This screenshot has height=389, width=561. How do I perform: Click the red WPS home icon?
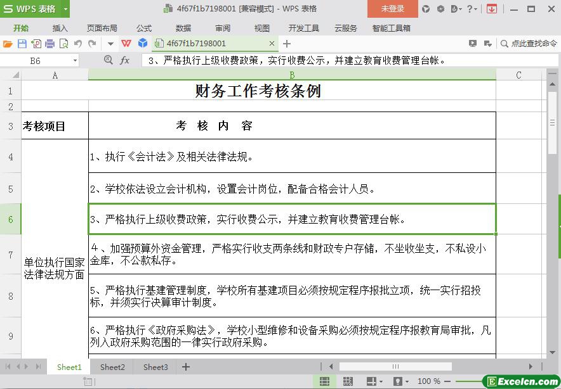126,44
